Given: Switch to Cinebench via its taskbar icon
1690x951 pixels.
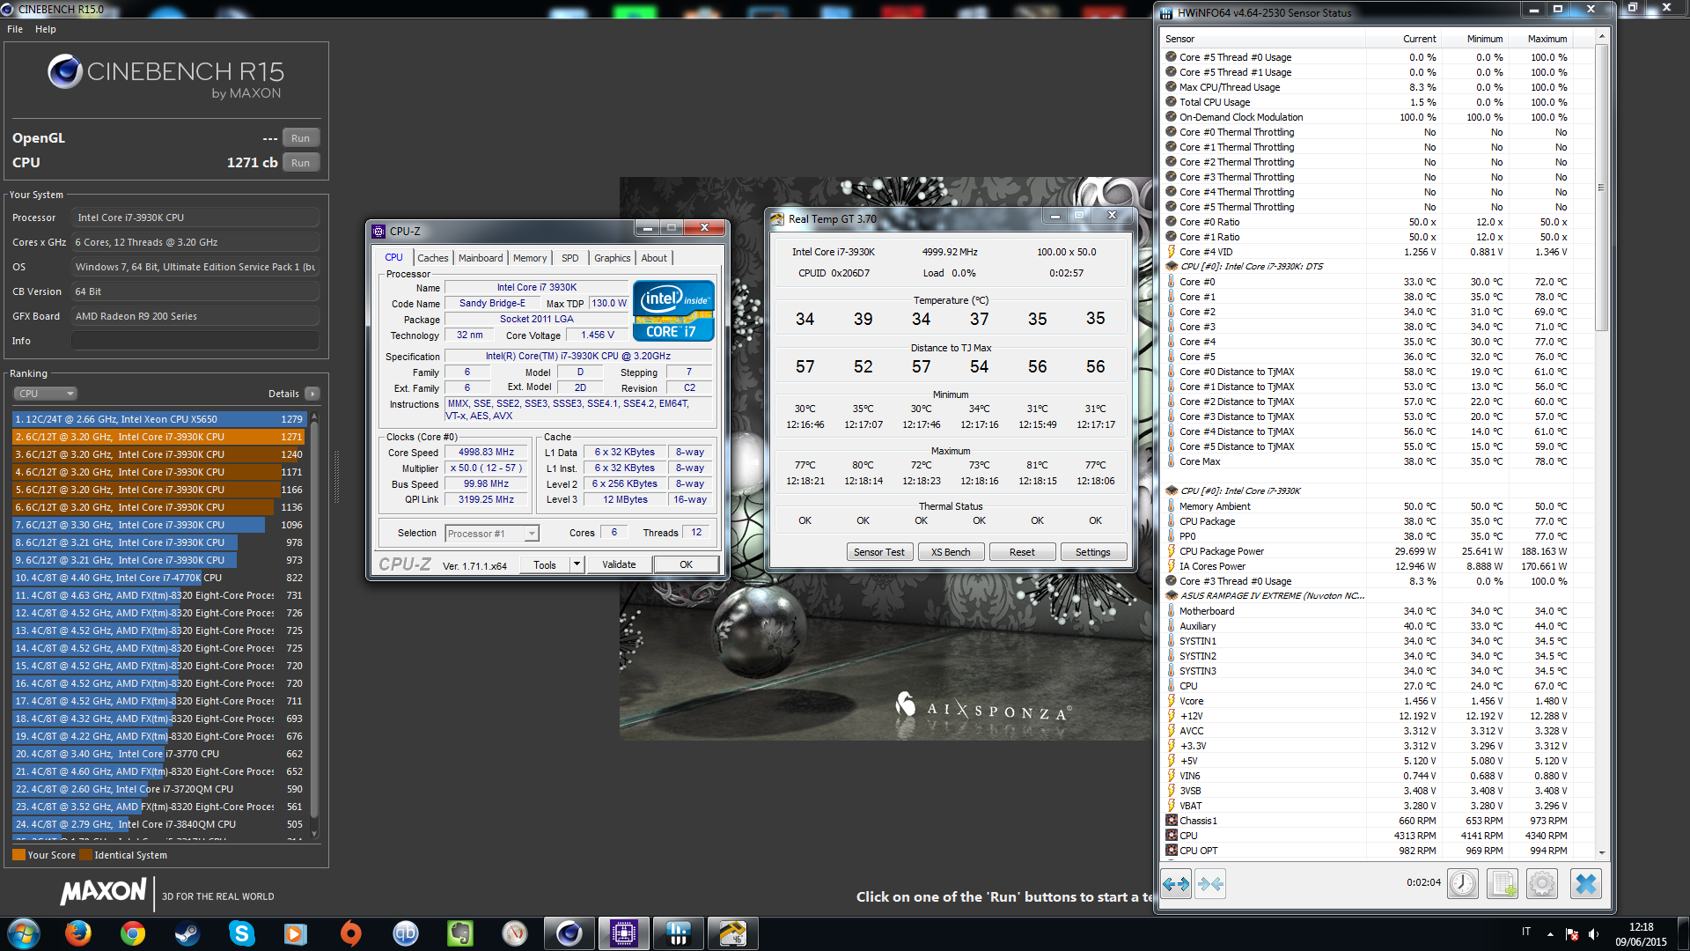Looking at the screenshot, I should point(569,933).
